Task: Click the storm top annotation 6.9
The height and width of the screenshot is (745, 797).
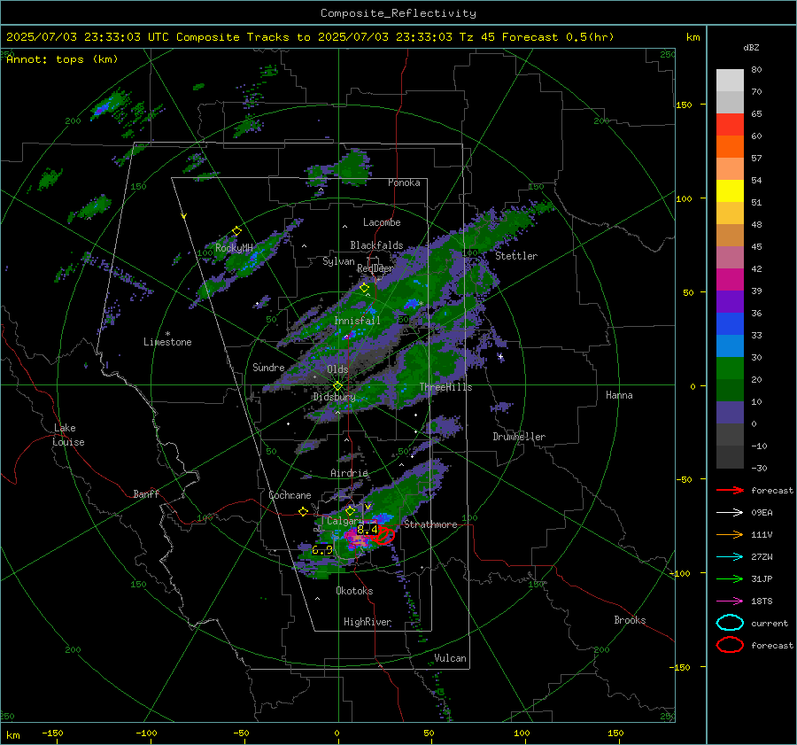Action: [x=321, y=550]
